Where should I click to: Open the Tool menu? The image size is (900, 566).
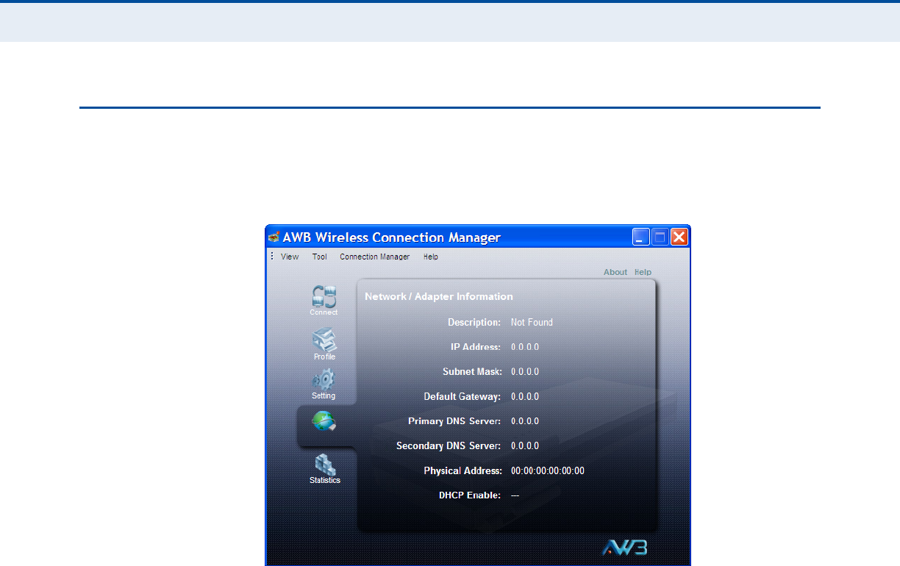[x=320, y=257]
